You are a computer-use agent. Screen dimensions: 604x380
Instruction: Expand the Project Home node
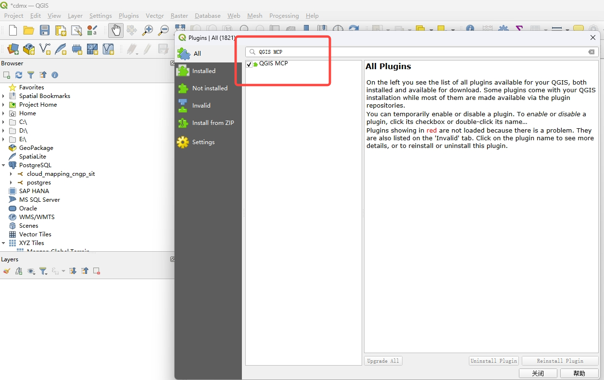(x=3, y=105)
